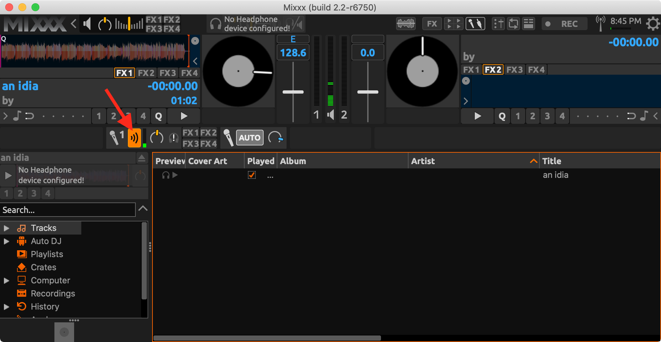
Task: Play deck 2 track
Action: pos(478,116)
